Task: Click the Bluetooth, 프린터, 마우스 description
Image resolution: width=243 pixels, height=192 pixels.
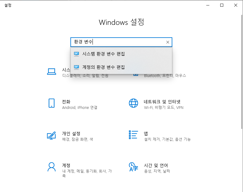Action: [165, 76]
